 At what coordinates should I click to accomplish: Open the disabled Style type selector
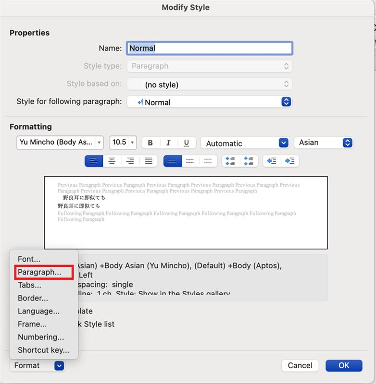pyautogui.click(x=210, y=66)
